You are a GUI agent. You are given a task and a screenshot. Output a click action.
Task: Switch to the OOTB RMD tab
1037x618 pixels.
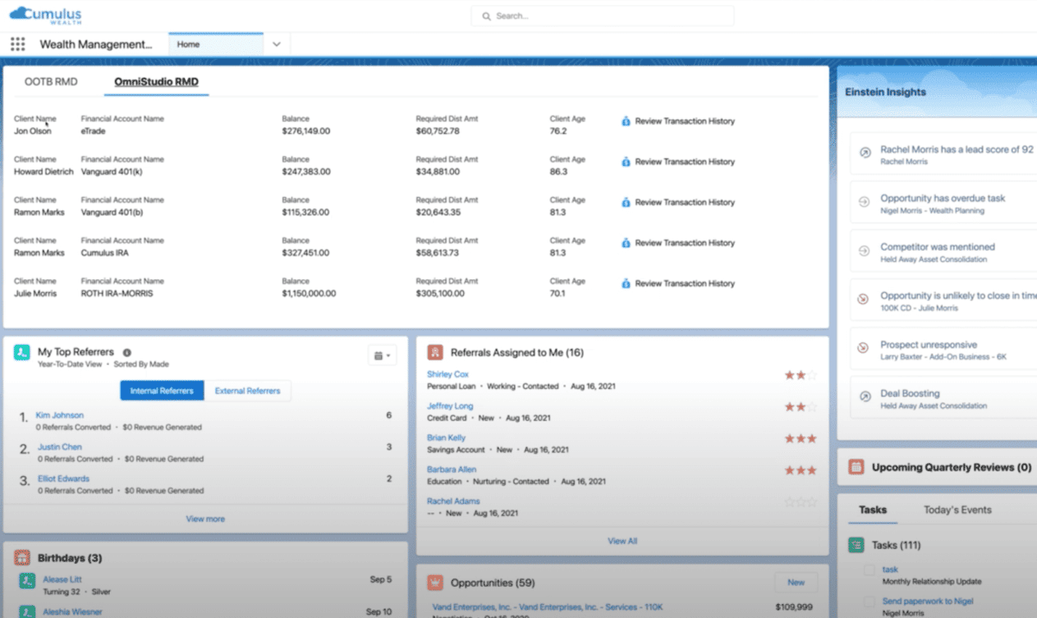click(48, 80)
